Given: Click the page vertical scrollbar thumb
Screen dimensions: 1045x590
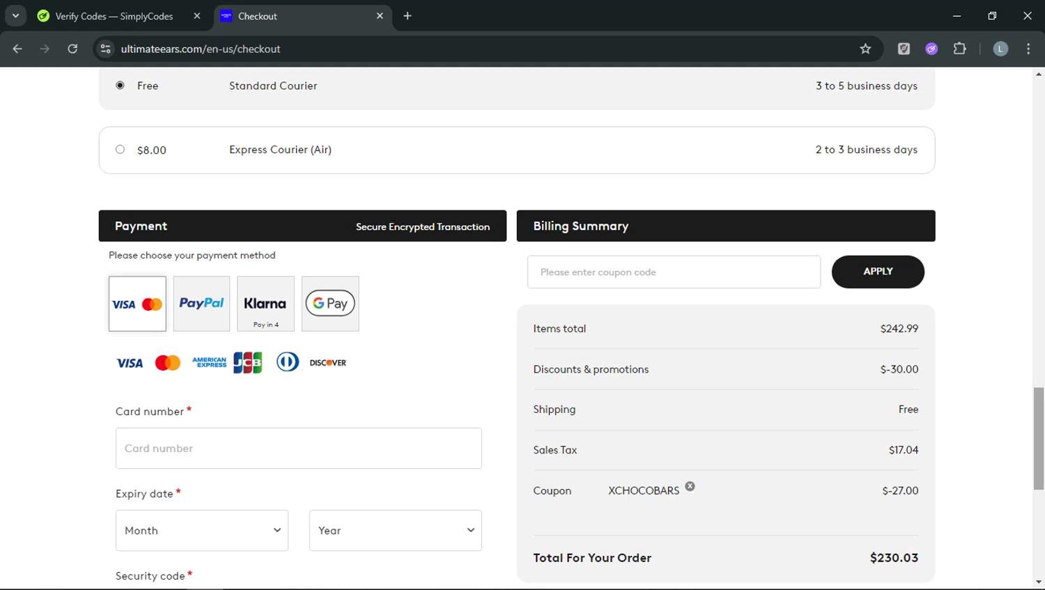Looking at the screenshot, I should coord(1039,439).
